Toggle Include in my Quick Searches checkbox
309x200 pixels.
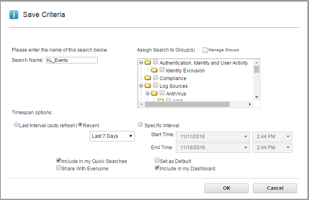pyautogui.click(x=59, y=161)
